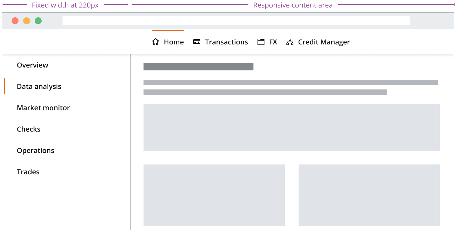Click the Transactions card icon

point(197,42)
